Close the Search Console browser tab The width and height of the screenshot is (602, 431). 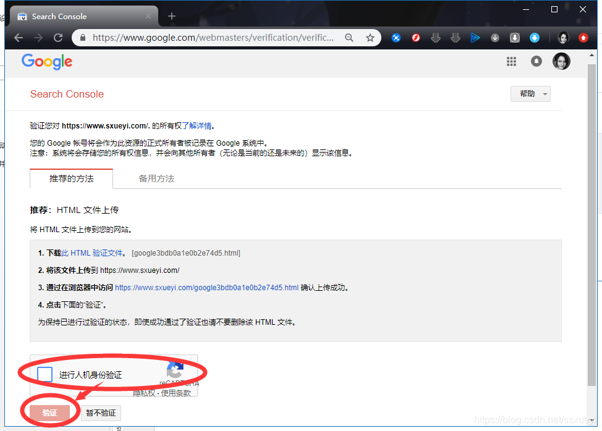[148, 16]
